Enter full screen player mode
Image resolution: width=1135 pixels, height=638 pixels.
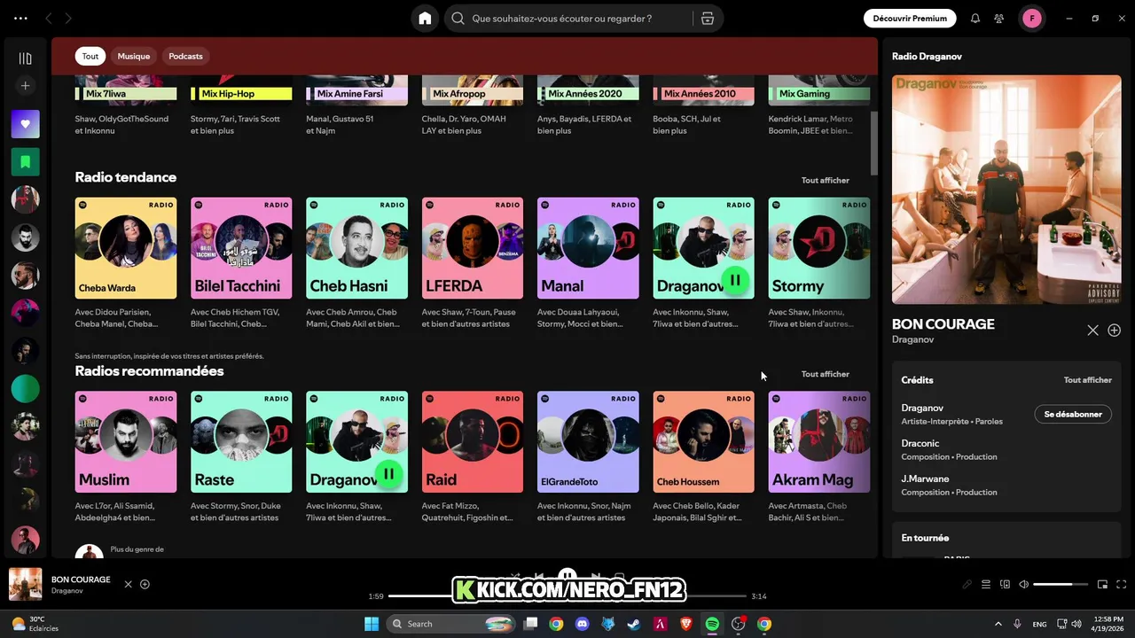coord(1121,584)
